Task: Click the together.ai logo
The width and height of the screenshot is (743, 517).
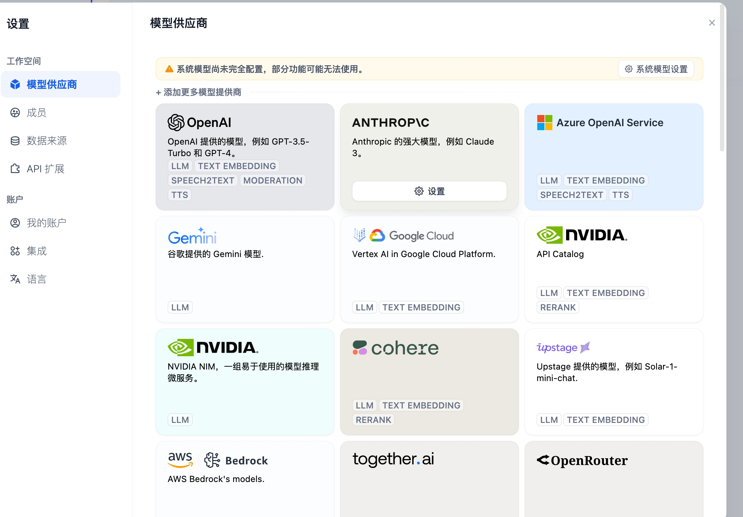Action: [393, 459]
